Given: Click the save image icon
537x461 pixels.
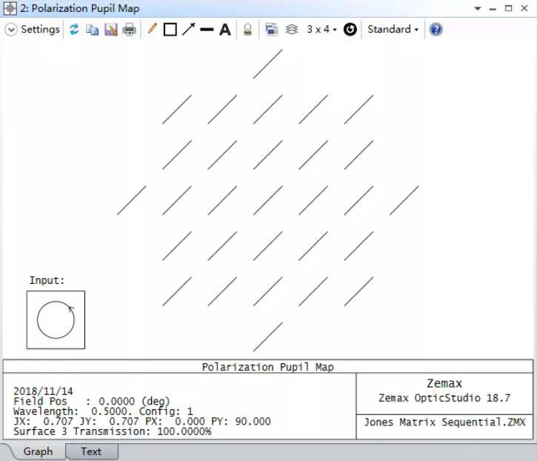Looking at the screenshot, I should (x=111, y=30).
